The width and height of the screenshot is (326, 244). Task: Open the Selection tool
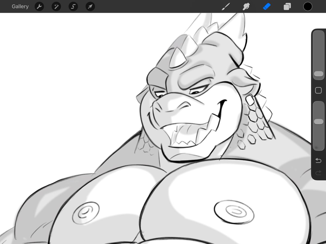tap(73, 7)
